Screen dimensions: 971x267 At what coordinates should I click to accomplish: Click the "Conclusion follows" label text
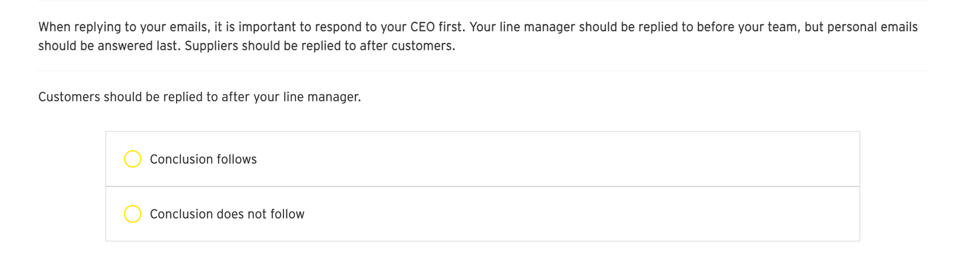tap(203, 160)
